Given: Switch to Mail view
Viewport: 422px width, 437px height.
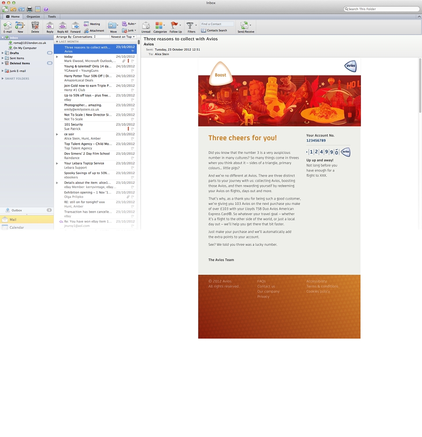Looking at the screenshot, I should (x=27, y=220).
